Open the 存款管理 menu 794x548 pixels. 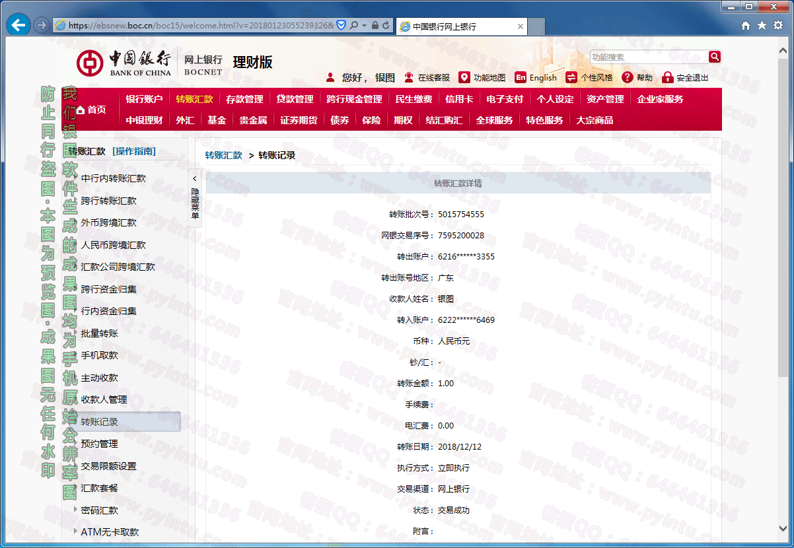point(244,99)
